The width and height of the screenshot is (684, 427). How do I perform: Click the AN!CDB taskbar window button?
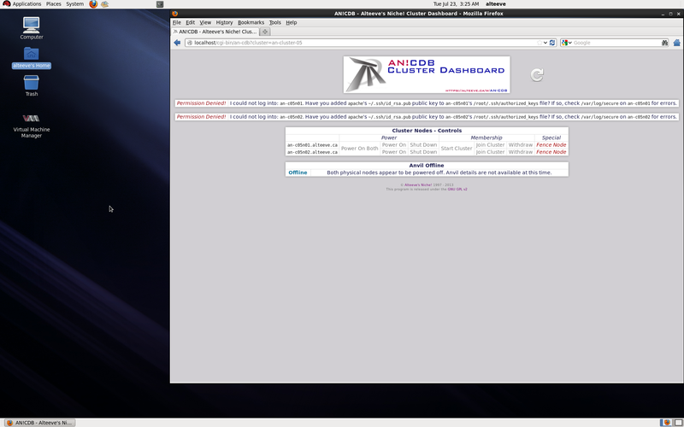39,423
